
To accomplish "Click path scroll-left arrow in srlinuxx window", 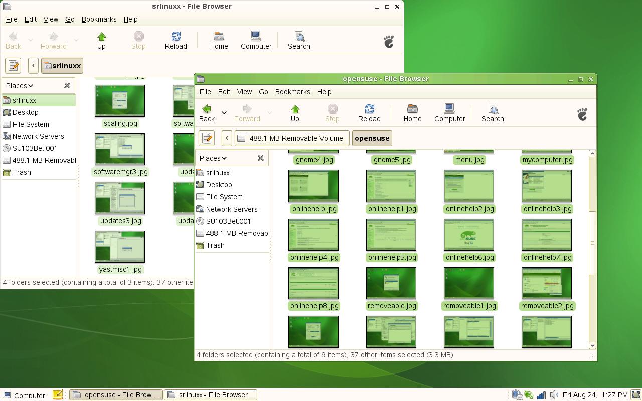I will click(x=33, y=66).
